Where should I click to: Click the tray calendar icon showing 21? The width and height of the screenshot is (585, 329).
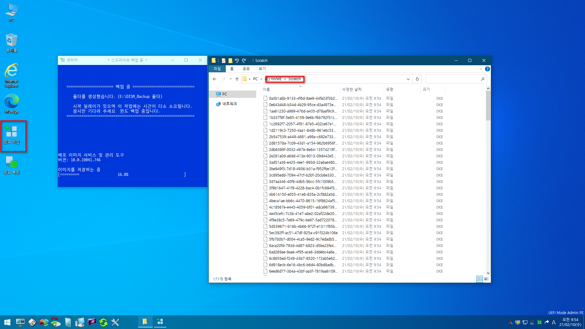coord(540,322)
